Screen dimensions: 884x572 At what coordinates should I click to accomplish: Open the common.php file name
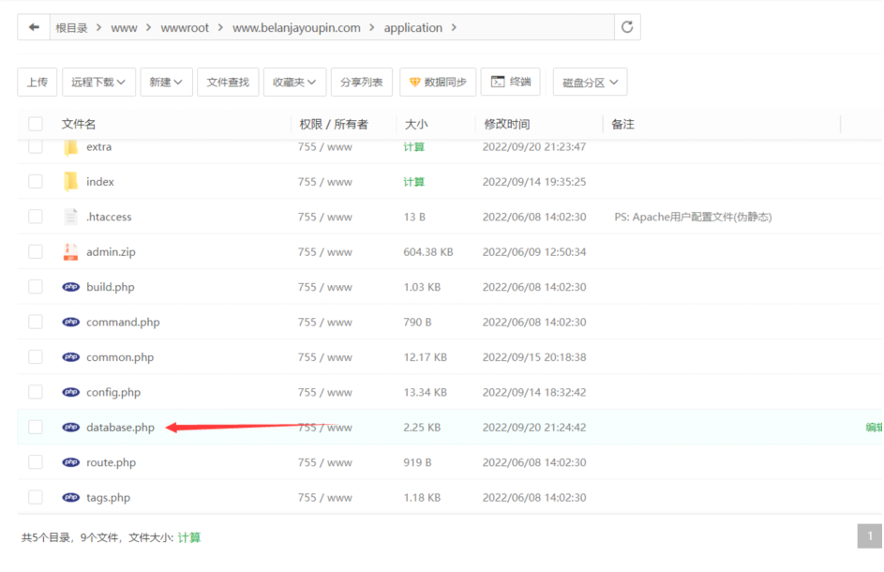(x=120, y=357)
